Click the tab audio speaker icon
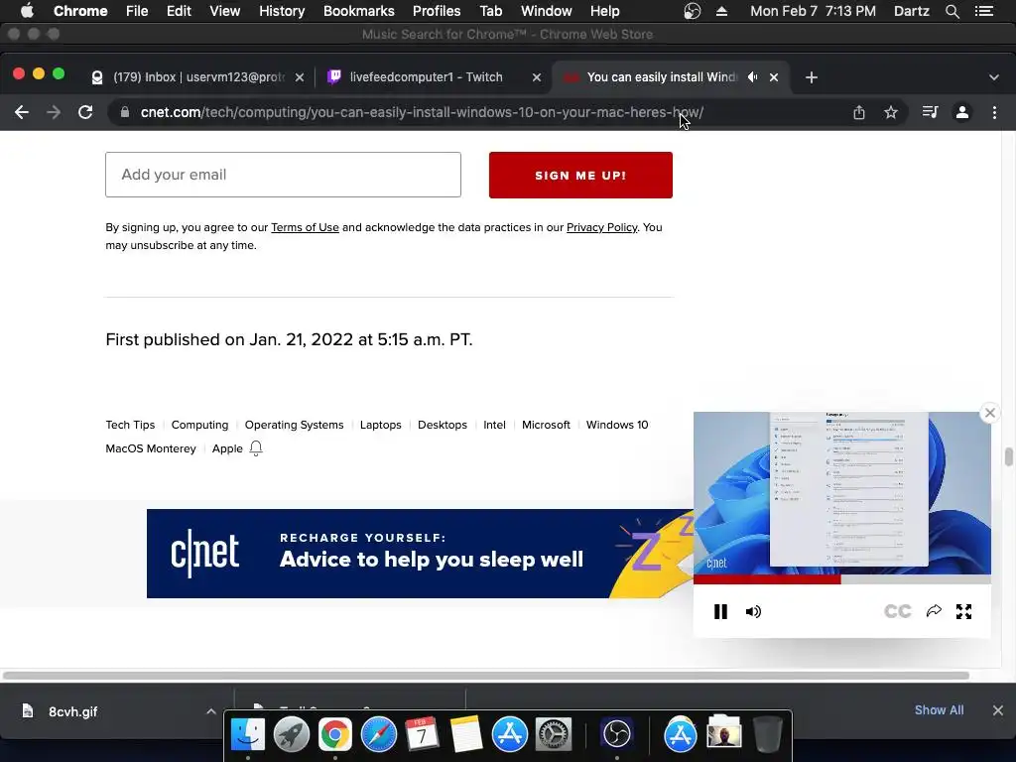Viewport: 1016px width, 762px height. (752, 77)
